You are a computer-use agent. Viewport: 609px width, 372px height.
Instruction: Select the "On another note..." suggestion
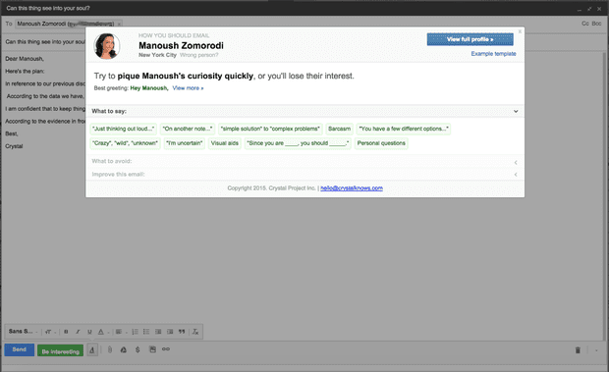click(188, 129)
